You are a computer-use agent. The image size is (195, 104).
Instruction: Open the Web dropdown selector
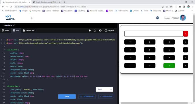point(104,90)
